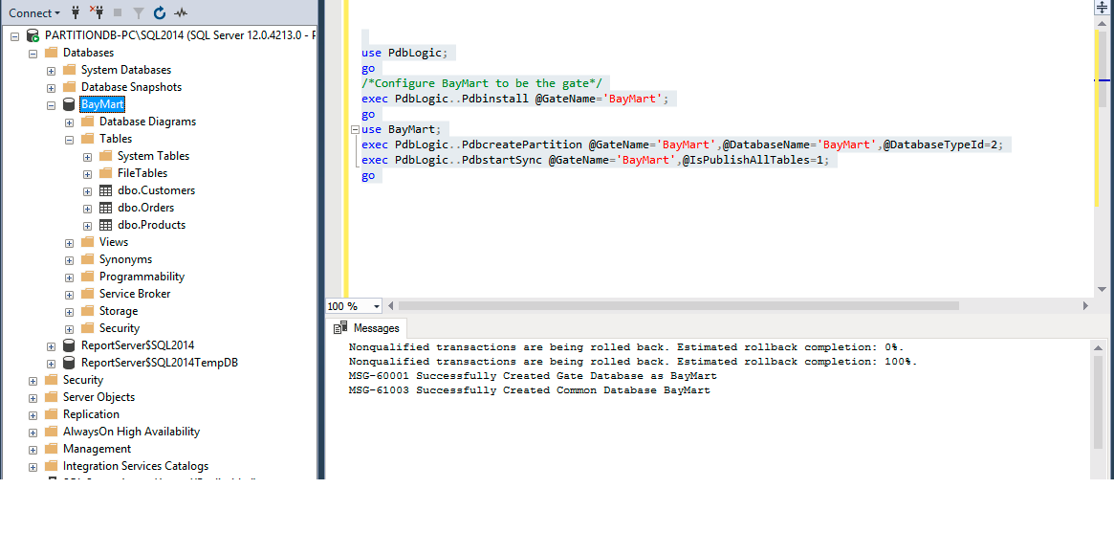Click the Views folder icon

click(x=87, y=242)
